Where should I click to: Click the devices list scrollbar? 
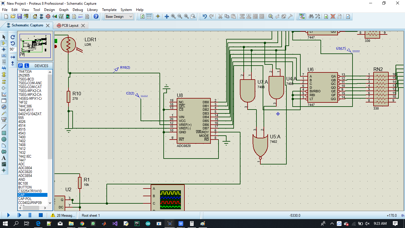pyautogui.click(x=50, y=137)
